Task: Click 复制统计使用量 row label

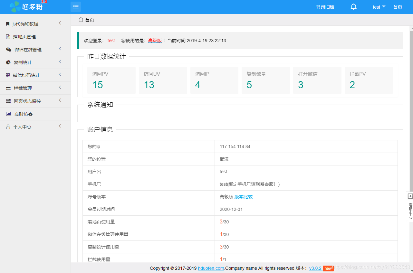Action: 103,247
